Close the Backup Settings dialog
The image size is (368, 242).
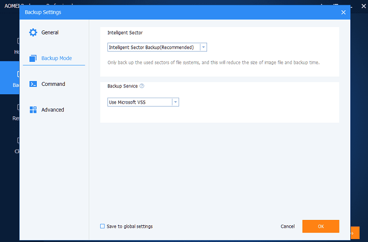[x=343, y=12]
